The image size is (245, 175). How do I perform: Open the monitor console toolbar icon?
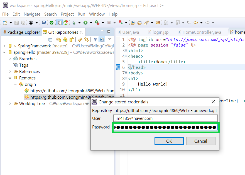coord(44,23)
